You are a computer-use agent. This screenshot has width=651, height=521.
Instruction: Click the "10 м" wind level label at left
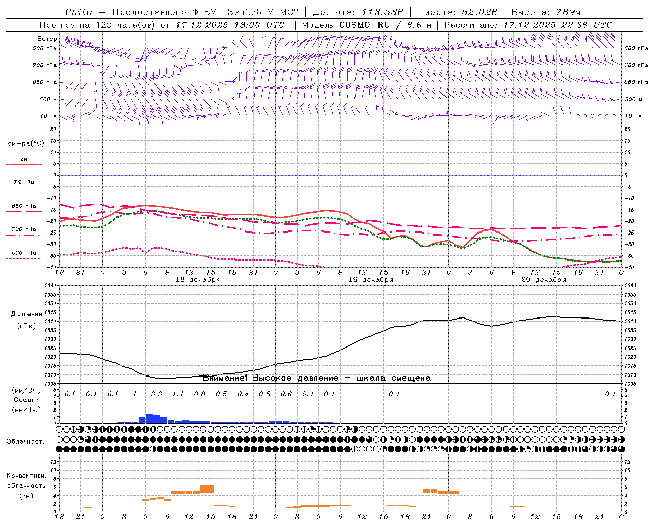tap(48, 116)
